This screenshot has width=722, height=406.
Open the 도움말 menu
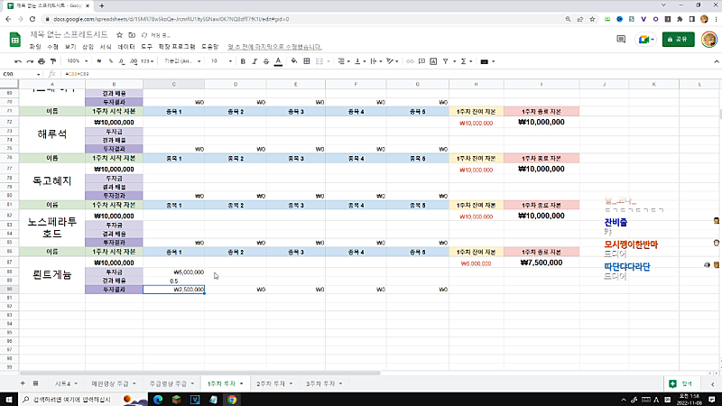coord(210,47)
